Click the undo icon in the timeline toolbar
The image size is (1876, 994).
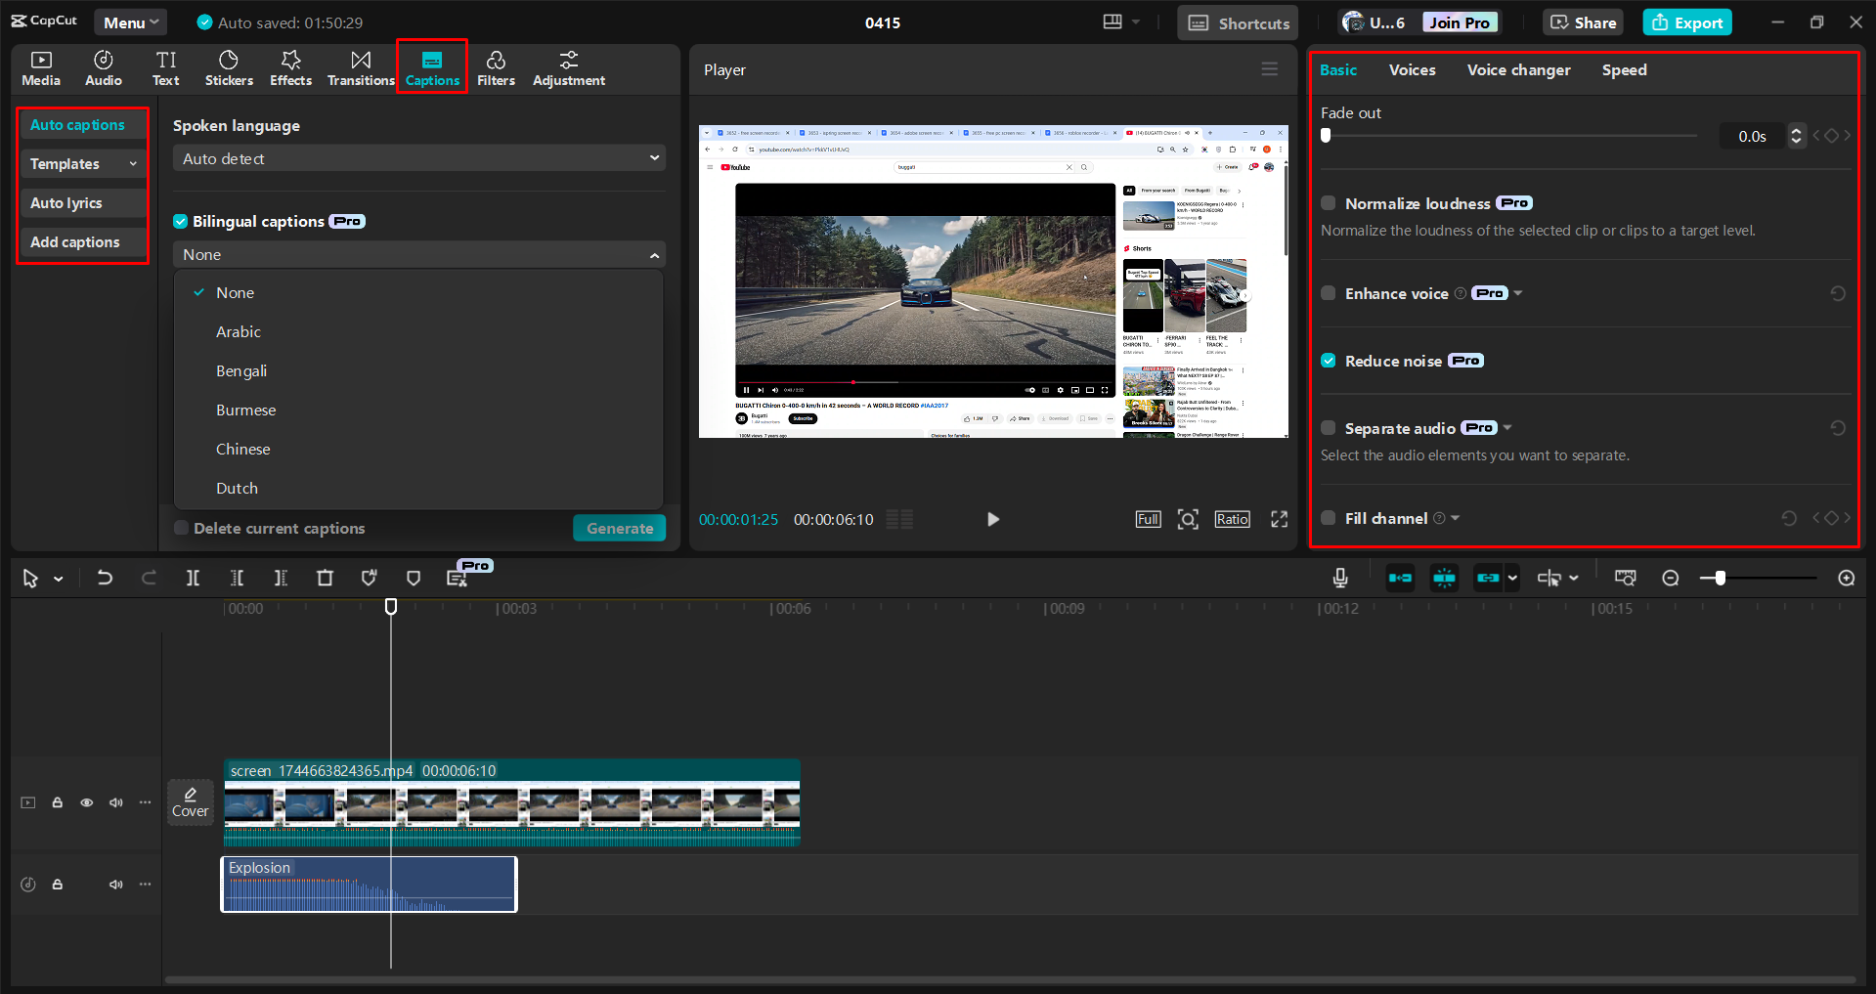point(105,578)
